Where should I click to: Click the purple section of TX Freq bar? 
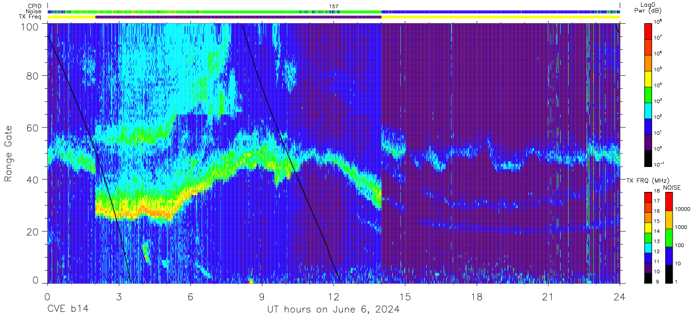(238, 17)
